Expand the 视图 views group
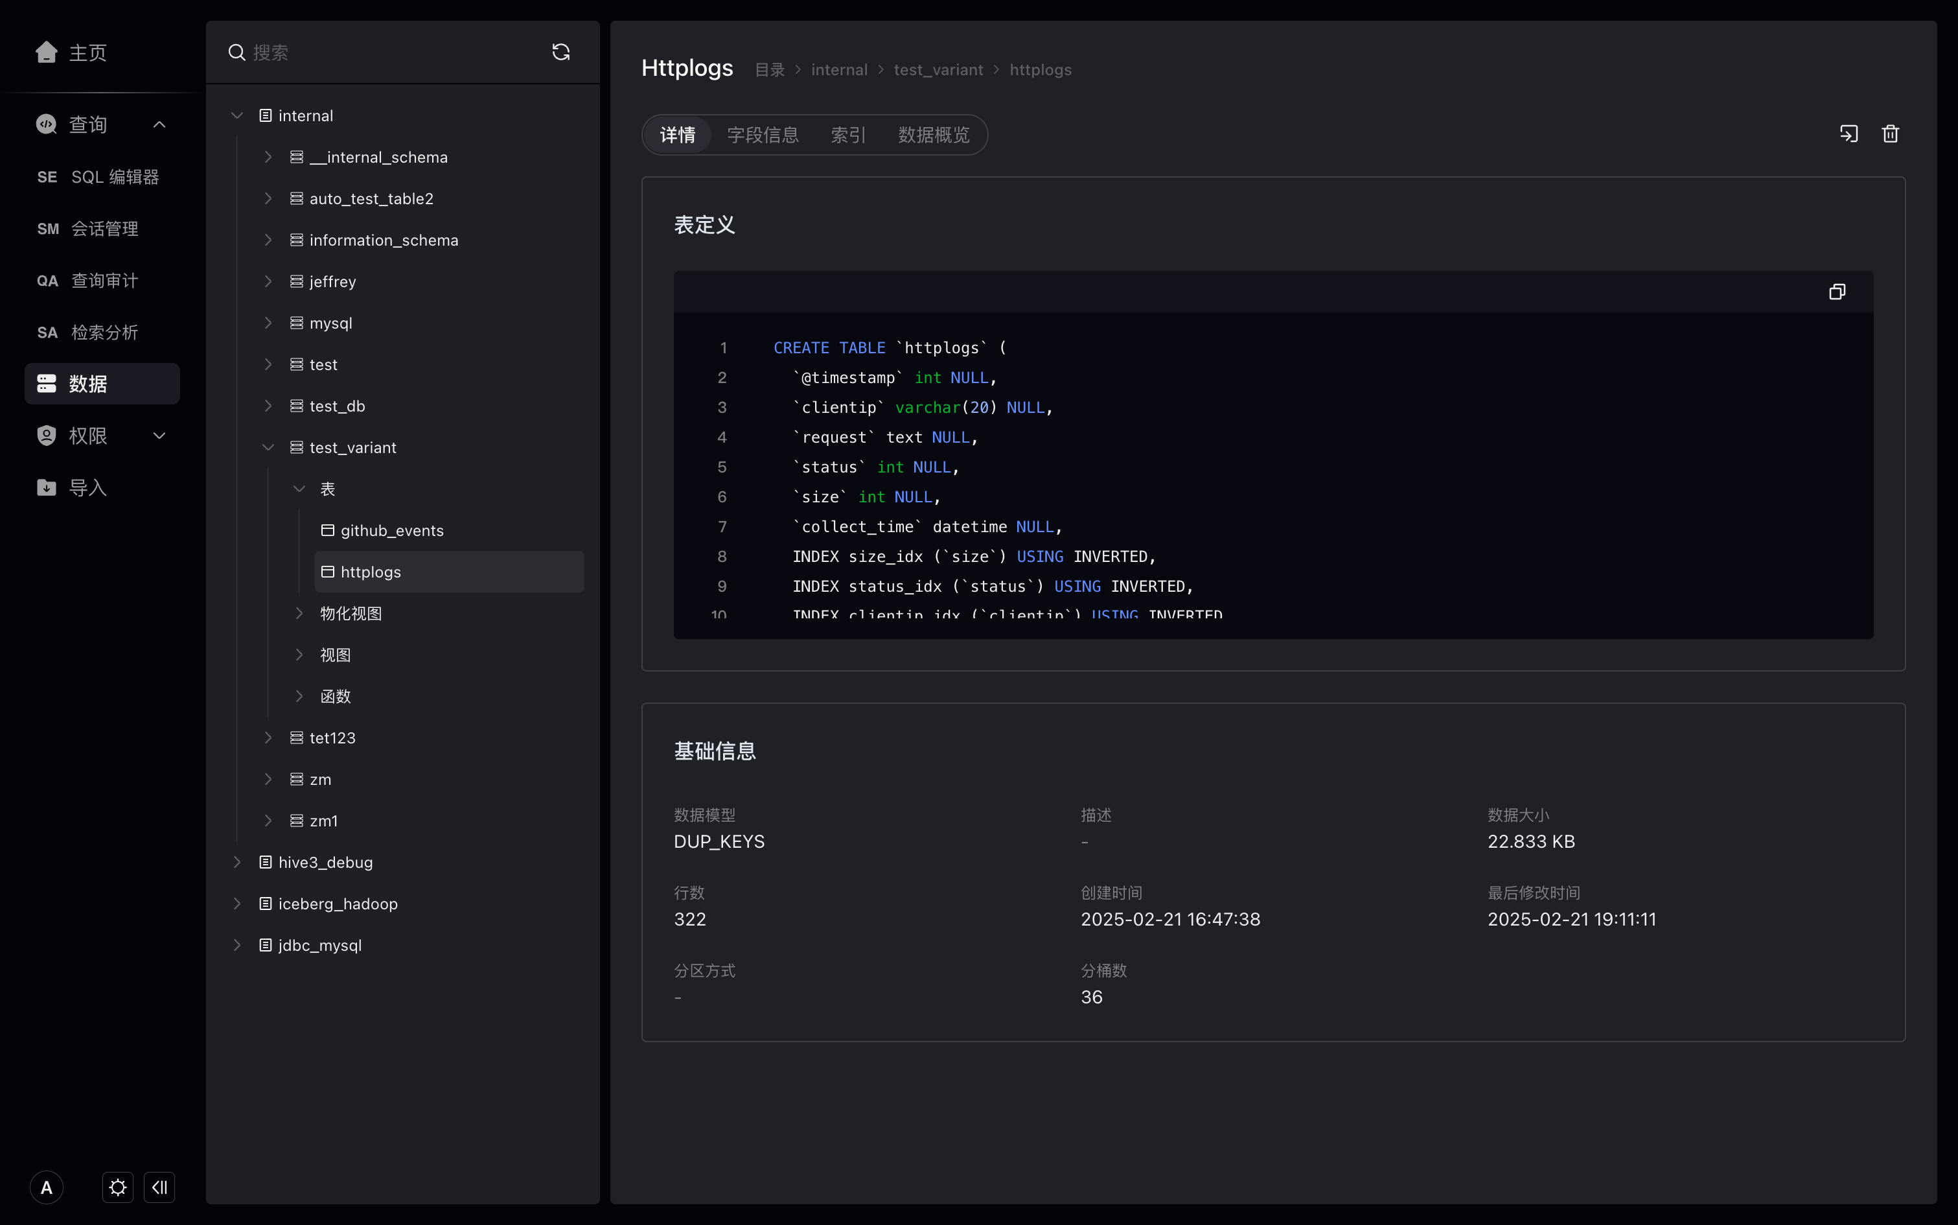1958x1225 pixels. 299,655
